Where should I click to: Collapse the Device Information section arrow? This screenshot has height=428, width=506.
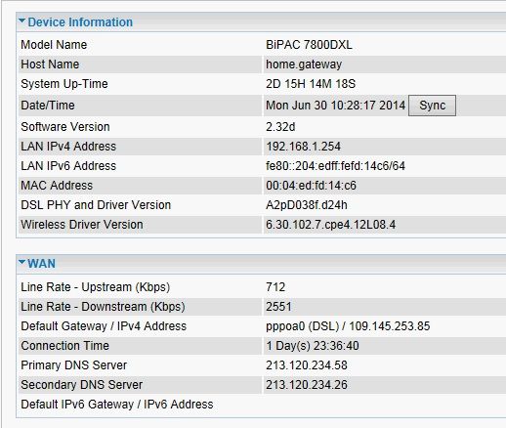21,21
